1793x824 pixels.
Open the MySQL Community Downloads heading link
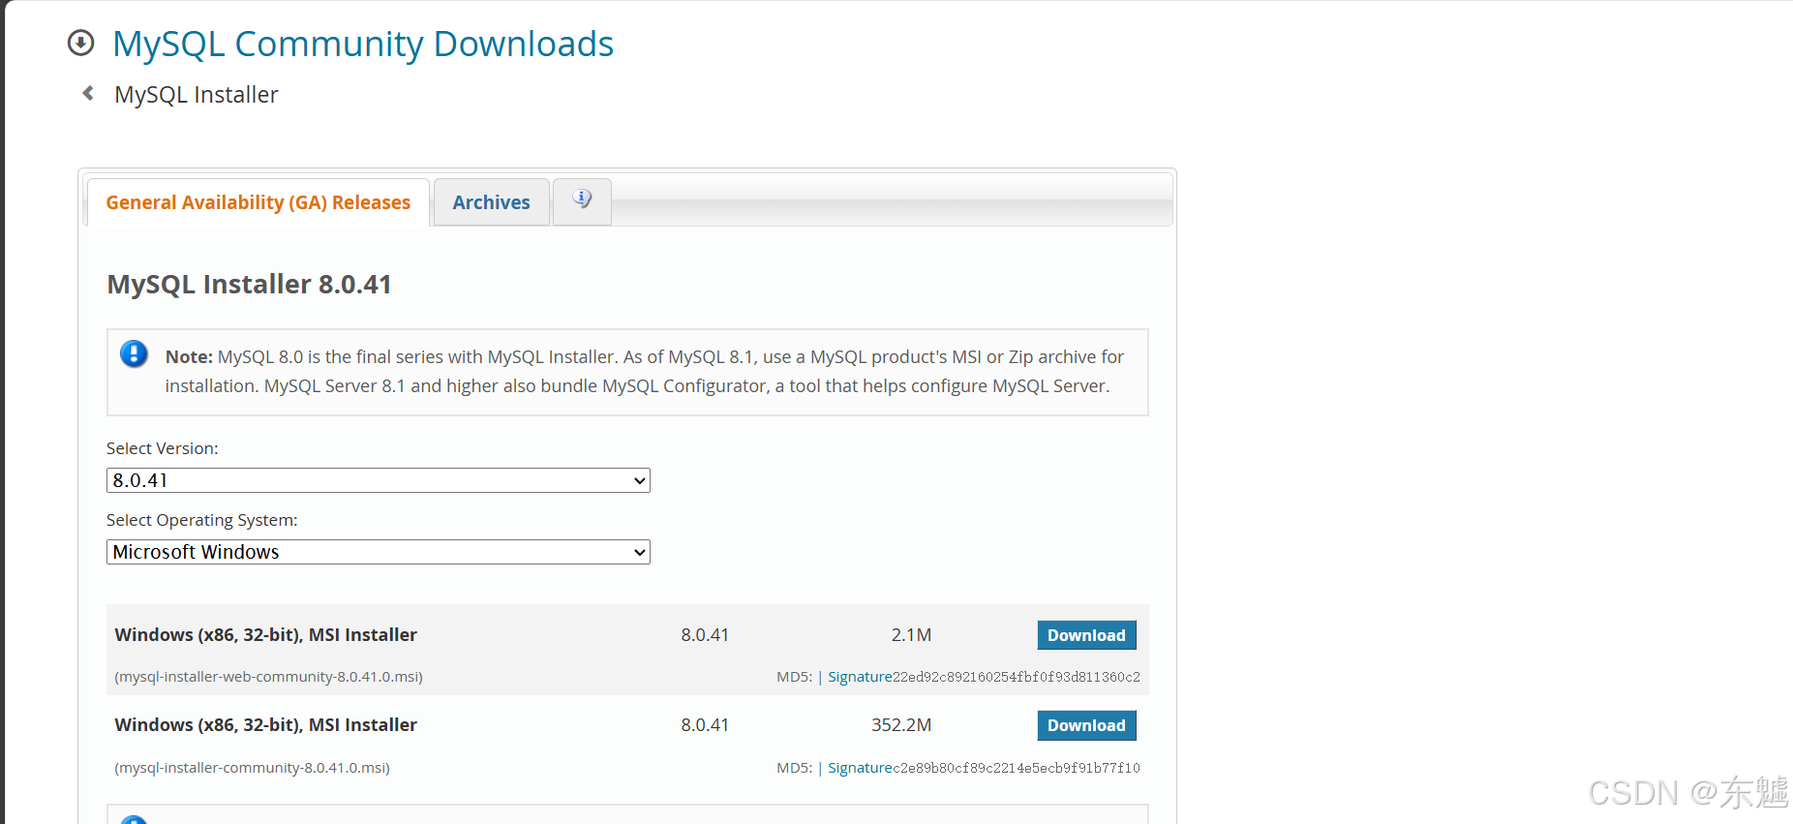pos(363,44)
